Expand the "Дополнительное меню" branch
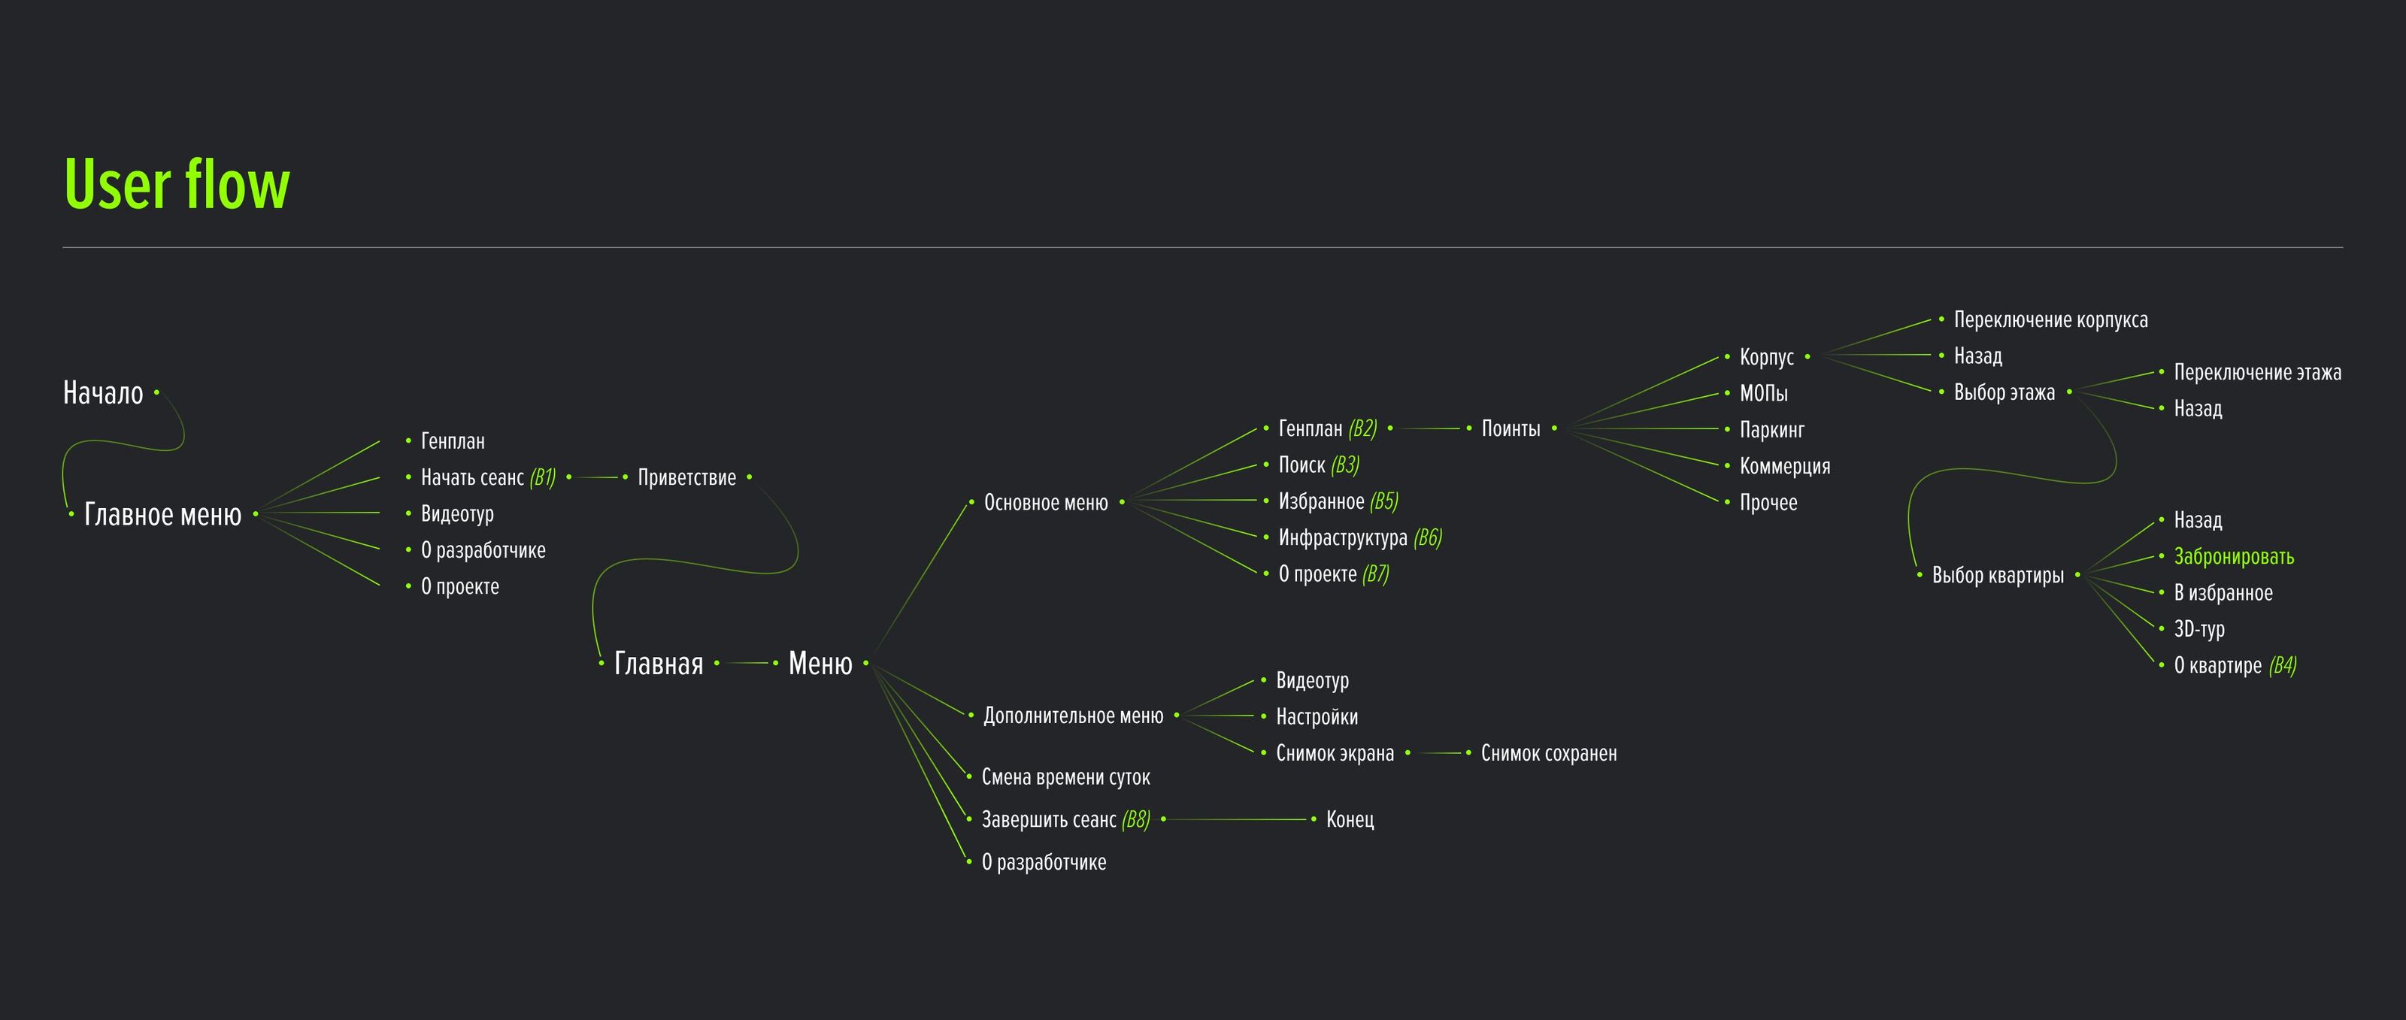This screenshot has height=1020, width=2406. click(x=1072, y=716)
